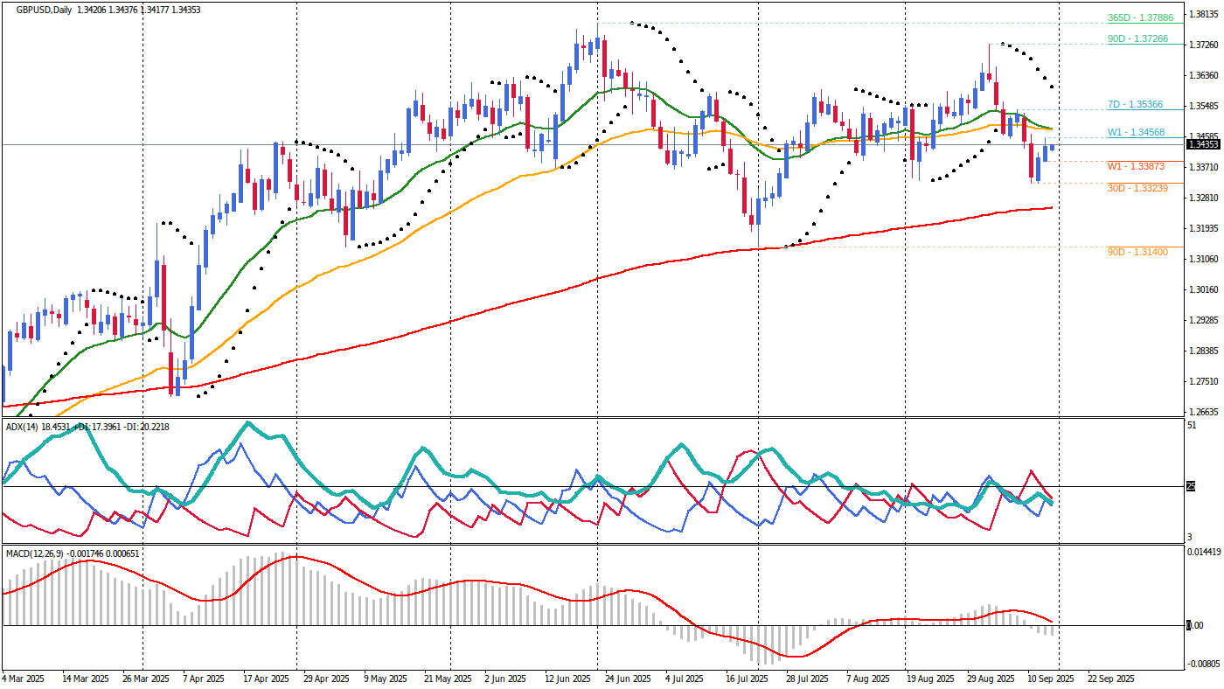Click the 17 Apr 2025 date label
The width and height of the screenshot is (1224, 689).
[266, 679]
